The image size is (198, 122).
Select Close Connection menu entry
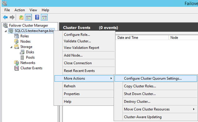[84, 63]
